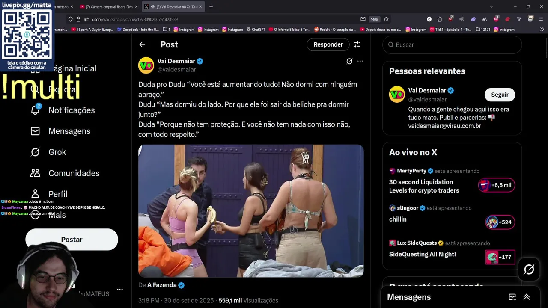This screenshot has width=548, height=308.
Task: Select the Vai Desmaiar no X tab
Action: (x=173, y=7)
